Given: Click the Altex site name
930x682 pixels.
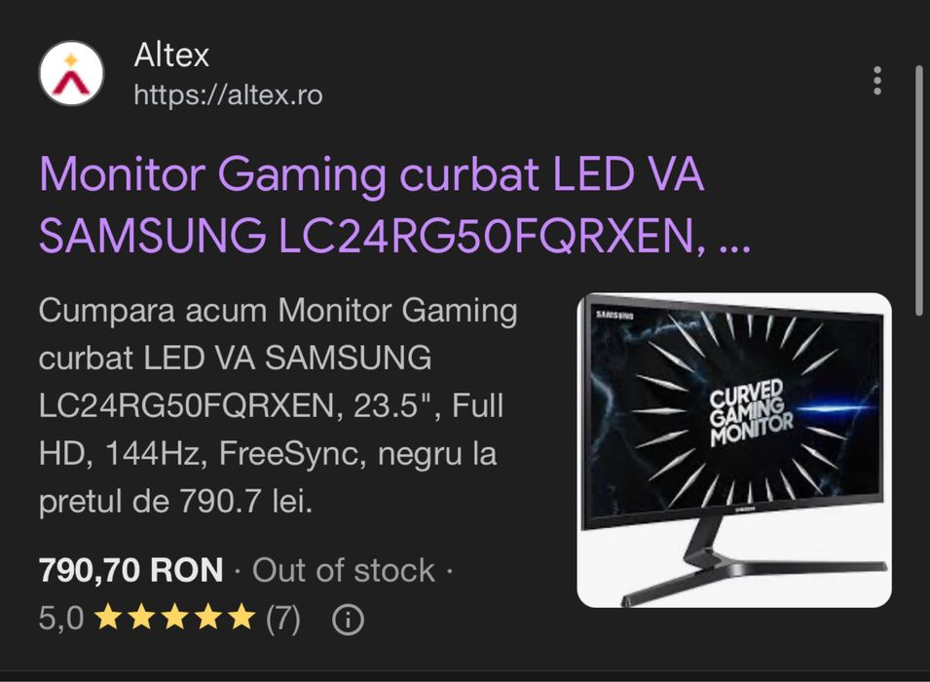Looking at the screenshot, I should pos(171,56).
